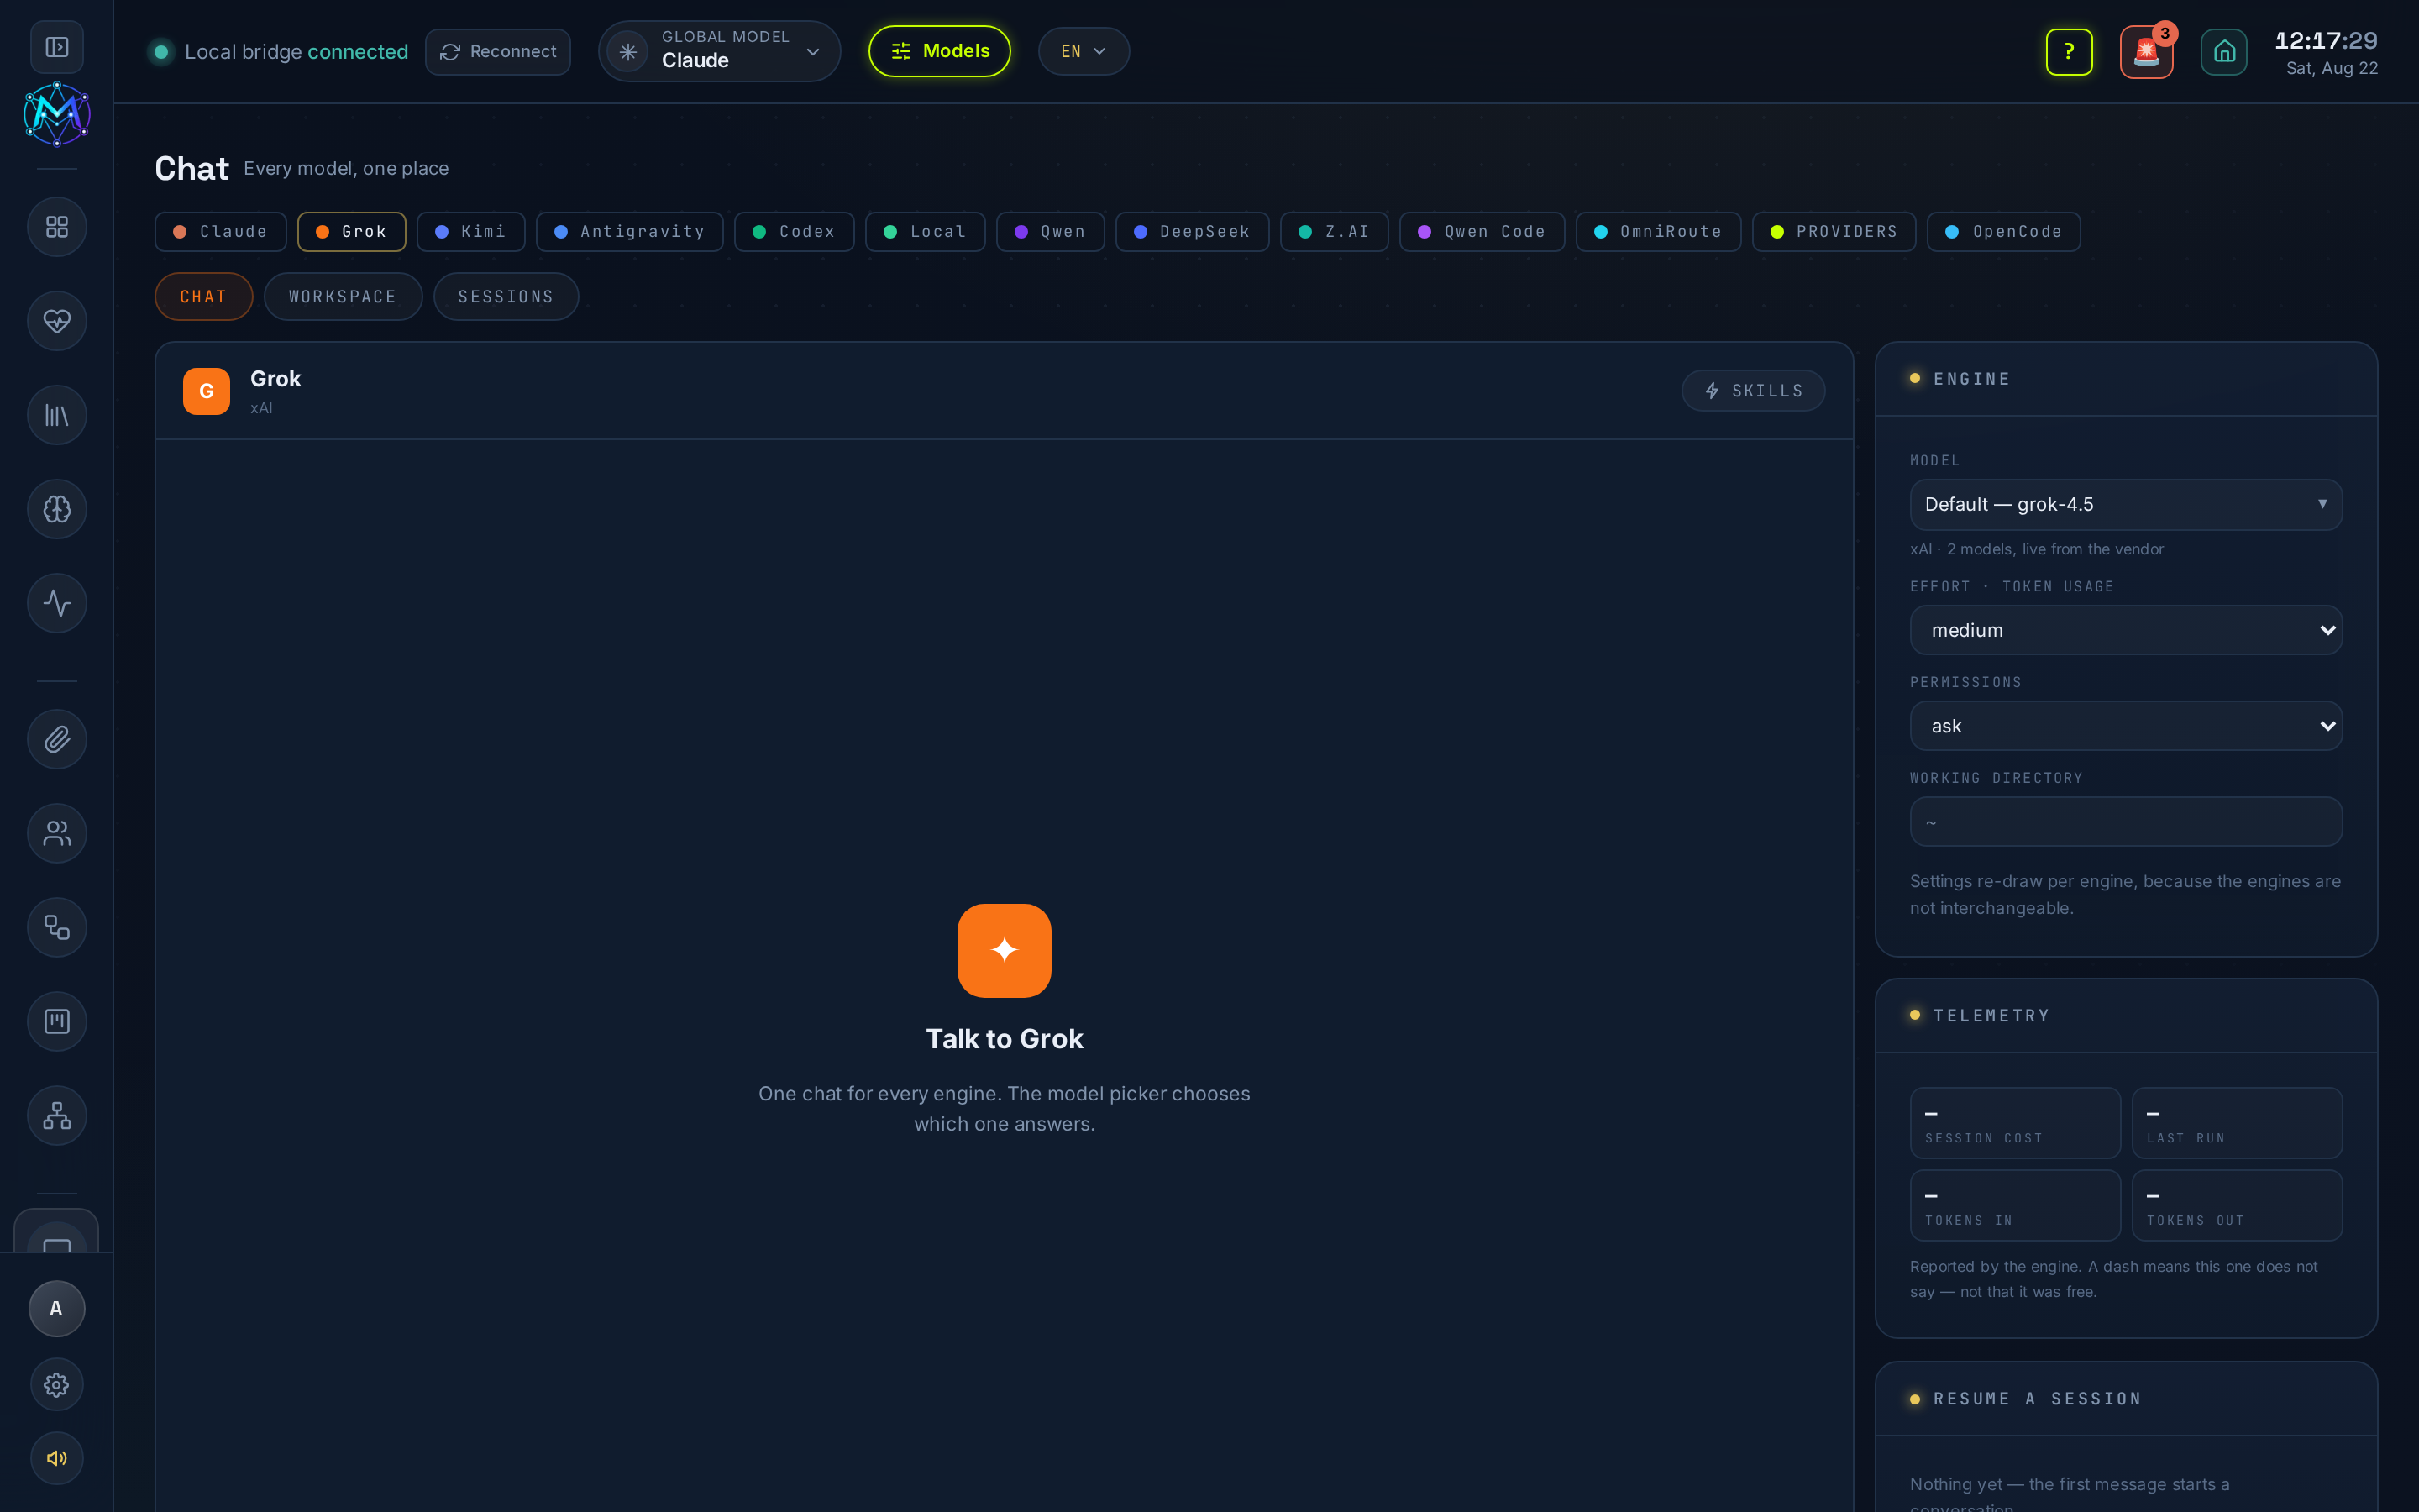Click the A user avatar
2419x1512 pixels.
click(x=57, y=1309)
